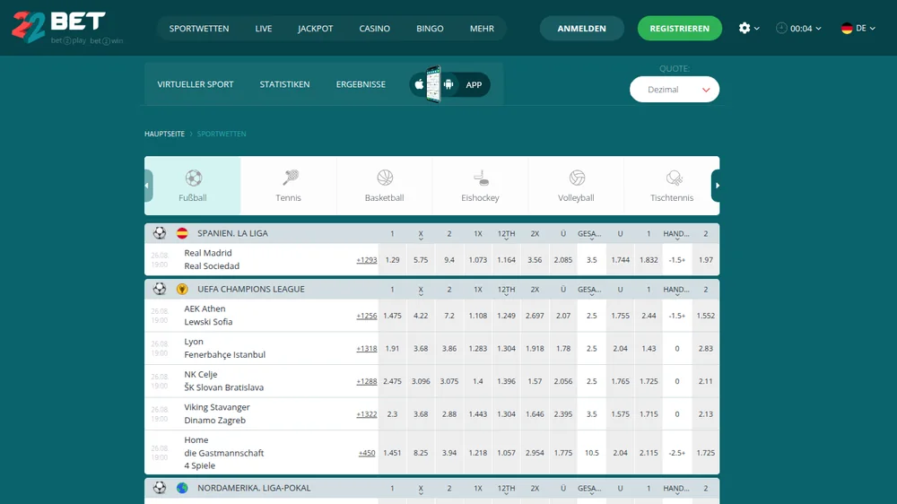Click the basketball icon
897x504 pixels.
[385, 178]
